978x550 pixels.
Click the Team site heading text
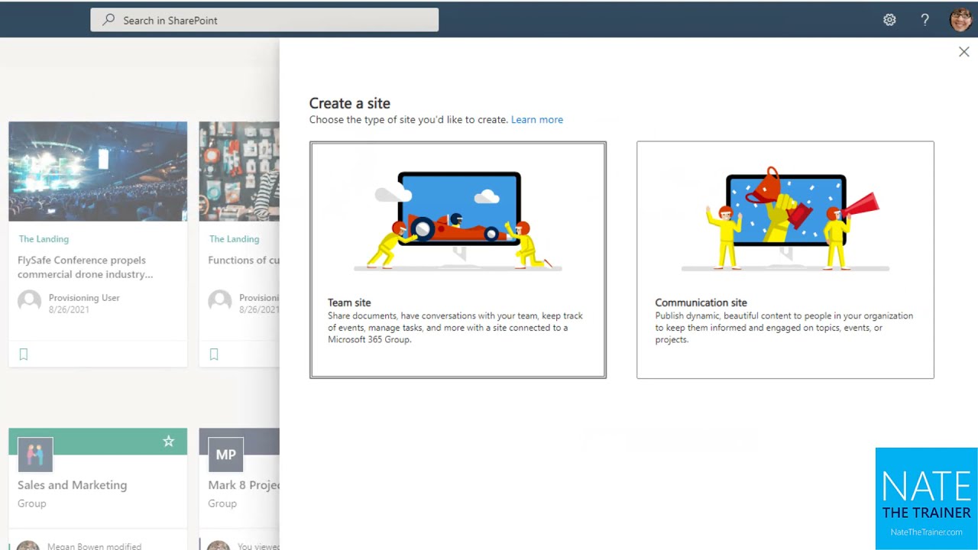point(349,302)
